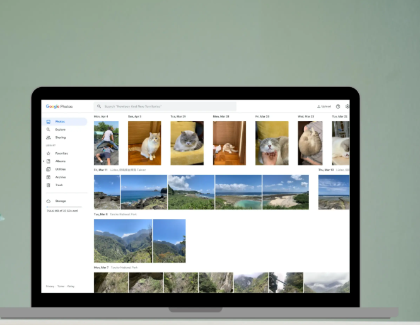This screenshot has height=325, width=420.
Task: Open Albums via its sidebar icon
Action: click(x=49, y=162)
